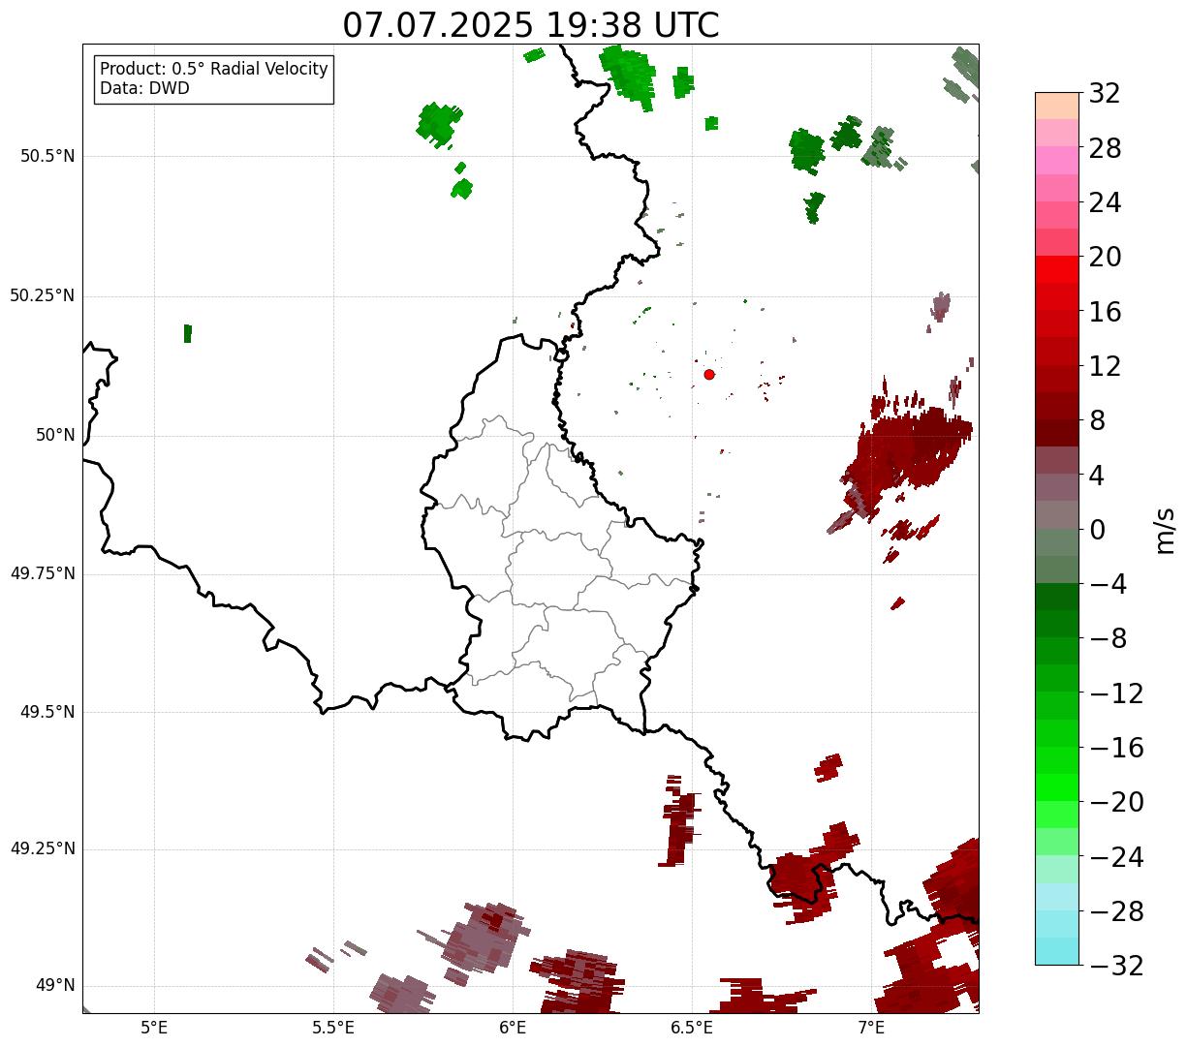Click the colorbar tick label −32
This screenshot has width=1187, height=1047.
coord(1116,966)
